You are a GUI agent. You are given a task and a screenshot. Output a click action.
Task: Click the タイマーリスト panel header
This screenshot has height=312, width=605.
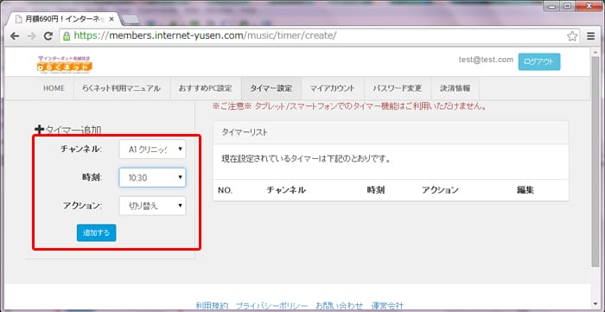391,132
